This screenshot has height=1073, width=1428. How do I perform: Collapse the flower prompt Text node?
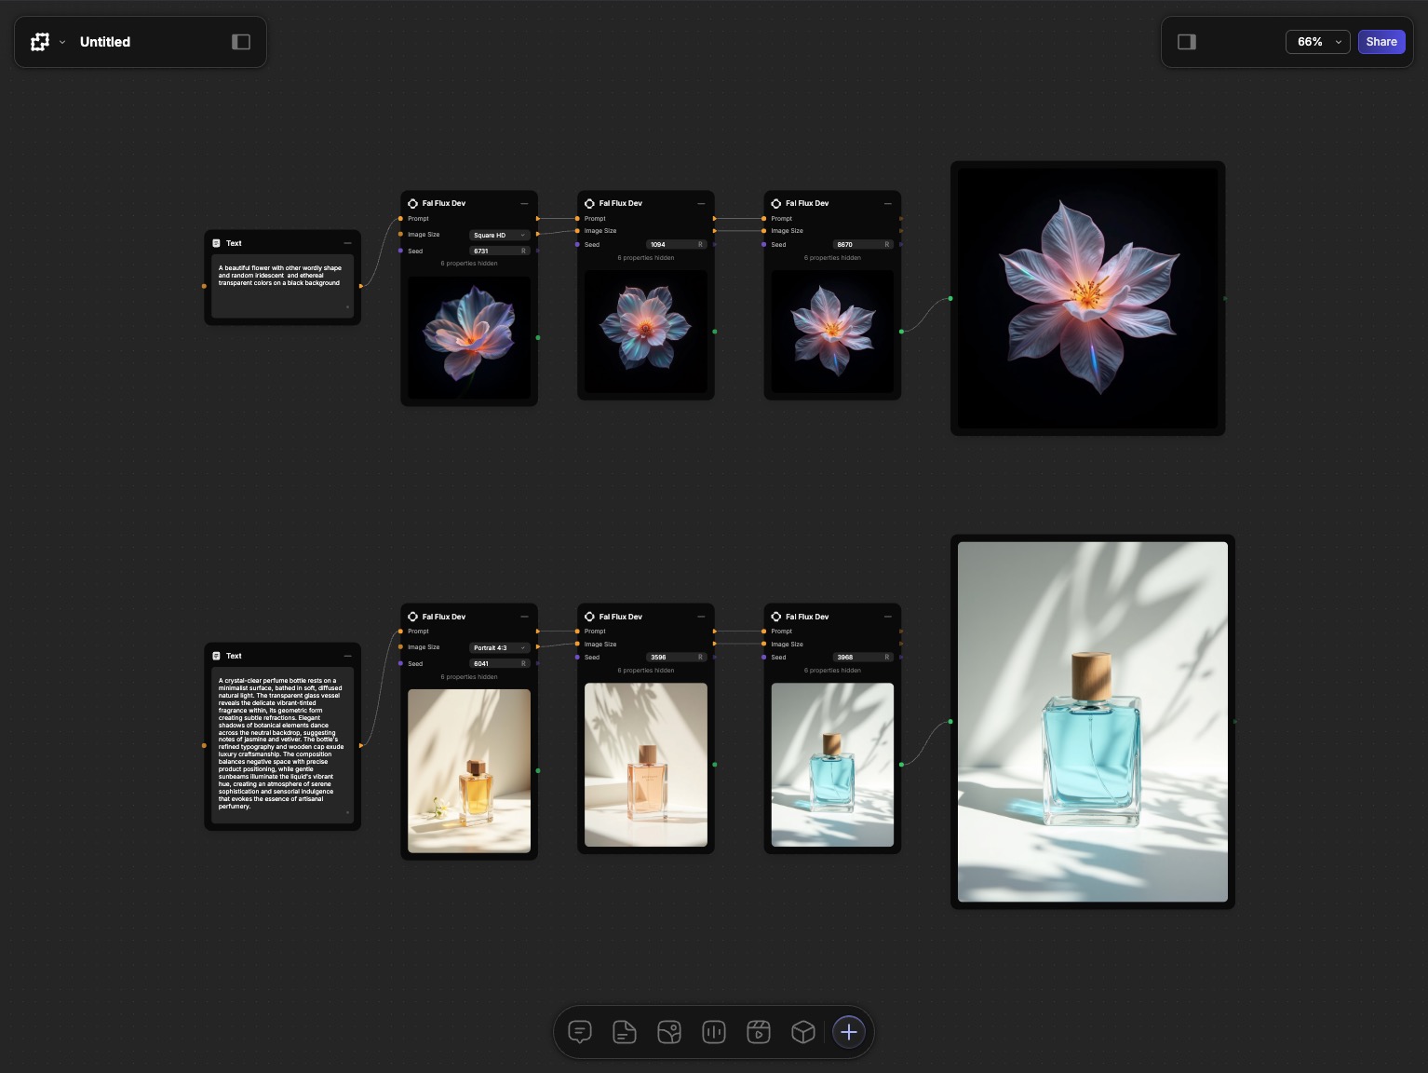[348, 243]
